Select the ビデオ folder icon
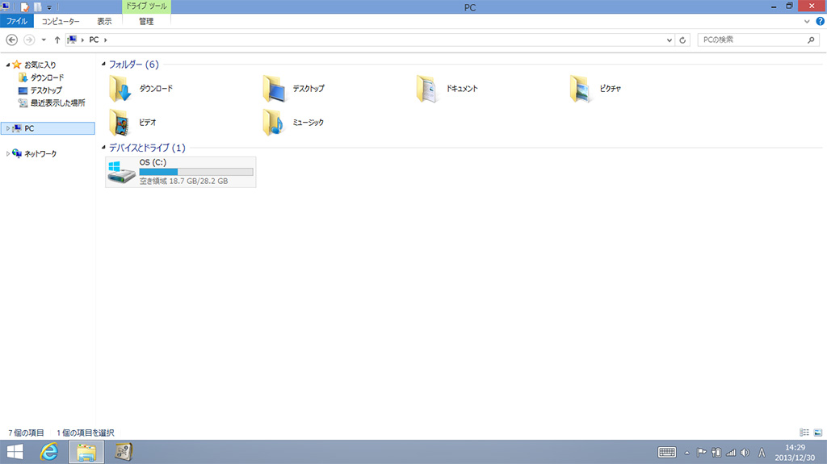This screenshot has height=464, width=827. click(x=120, y=123)
